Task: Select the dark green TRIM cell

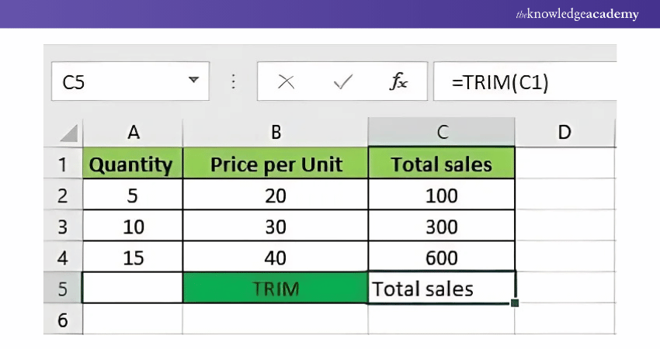Action: [x=275, y=289]
